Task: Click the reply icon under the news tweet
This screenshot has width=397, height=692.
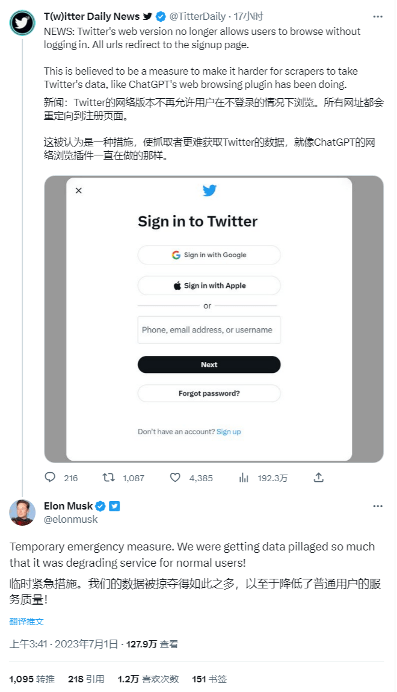Action: pos(50,478)
